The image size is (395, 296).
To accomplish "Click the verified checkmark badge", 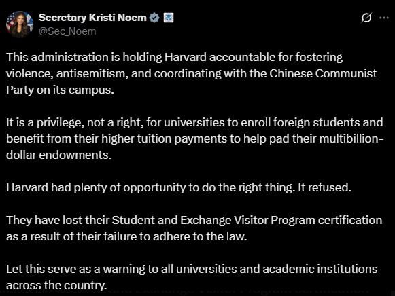I will click(154, 18).
